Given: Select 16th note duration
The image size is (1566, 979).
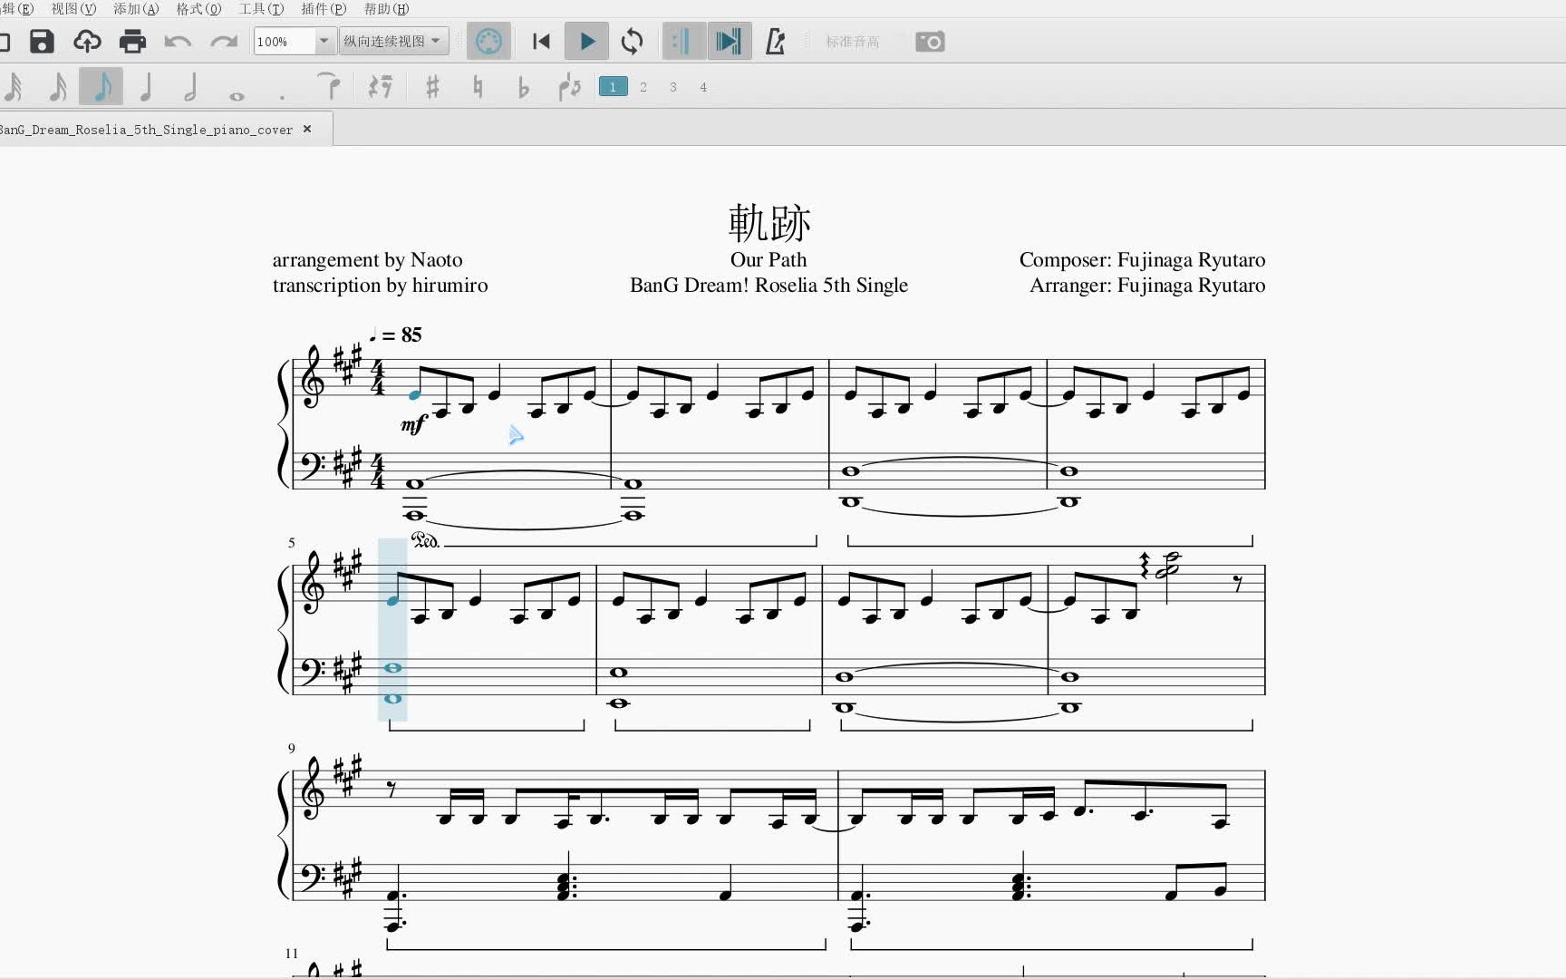Looking at the screenshot, I should [x=58, y=87].
